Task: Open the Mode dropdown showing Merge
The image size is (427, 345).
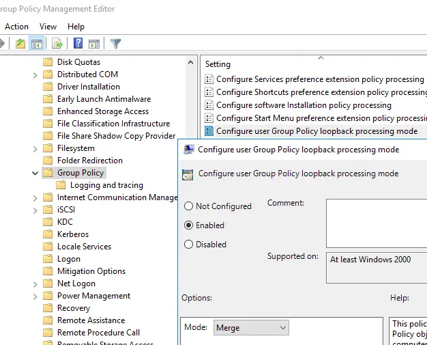Action: point(251,327)
